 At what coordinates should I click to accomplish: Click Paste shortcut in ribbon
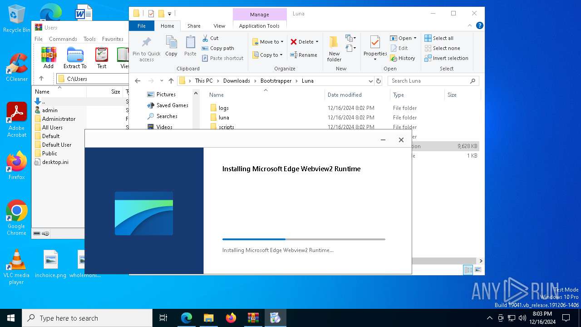[x=222, y=58]
